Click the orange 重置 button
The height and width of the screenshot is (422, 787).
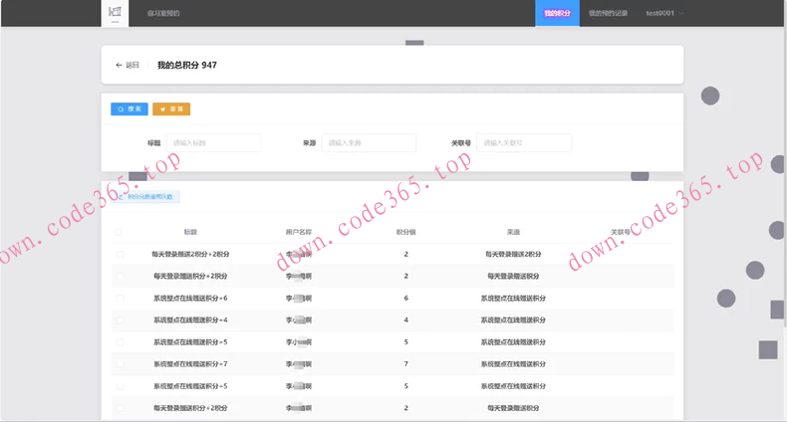pos(171,108)
